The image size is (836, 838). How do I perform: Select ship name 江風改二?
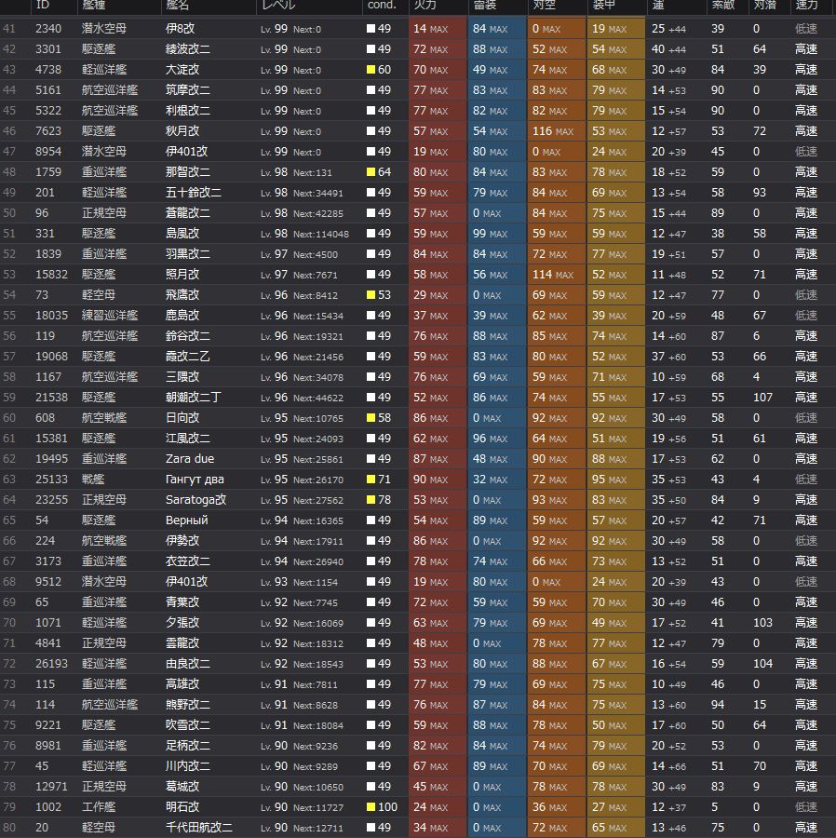[x=188, y=439]
